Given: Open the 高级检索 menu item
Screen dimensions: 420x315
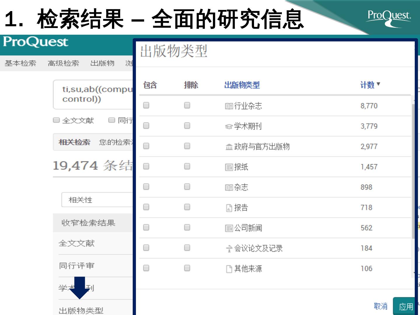Looking at the screenshot, I should (63, 63).
